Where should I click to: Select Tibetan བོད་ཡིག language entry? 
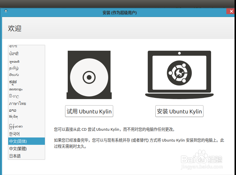point(26,117)
